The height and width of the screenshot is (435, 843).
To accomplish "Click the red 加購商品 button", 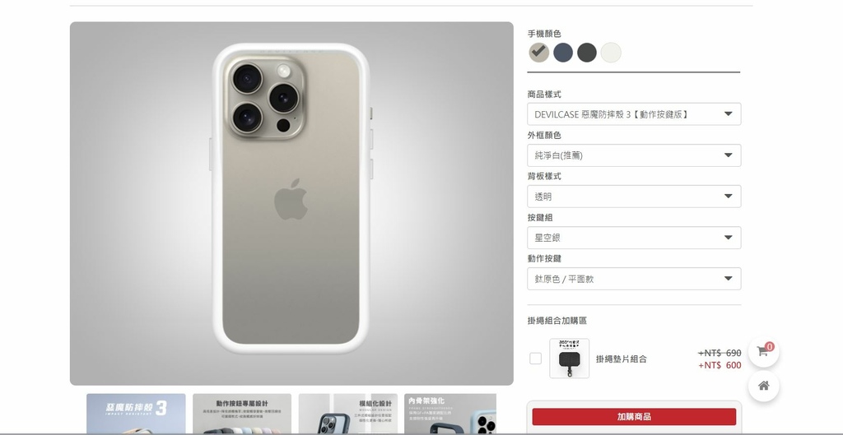I will pyautogui.click(x=634, y=417).
